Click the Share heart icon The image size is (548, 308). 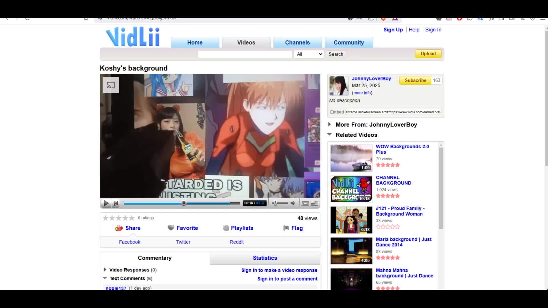point(119,228)
